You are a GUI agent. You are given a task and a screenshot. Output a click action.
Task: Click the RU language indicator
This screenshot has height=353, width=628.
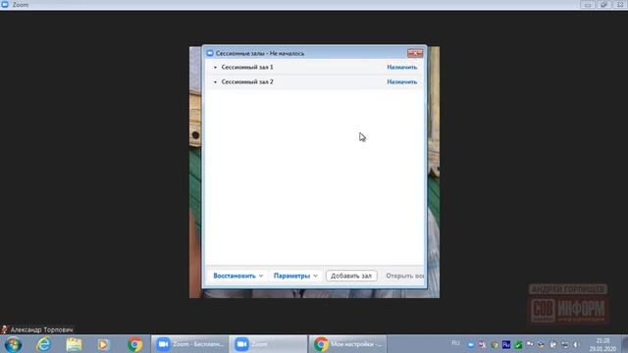pyautogui.click(x=455, y=343)
